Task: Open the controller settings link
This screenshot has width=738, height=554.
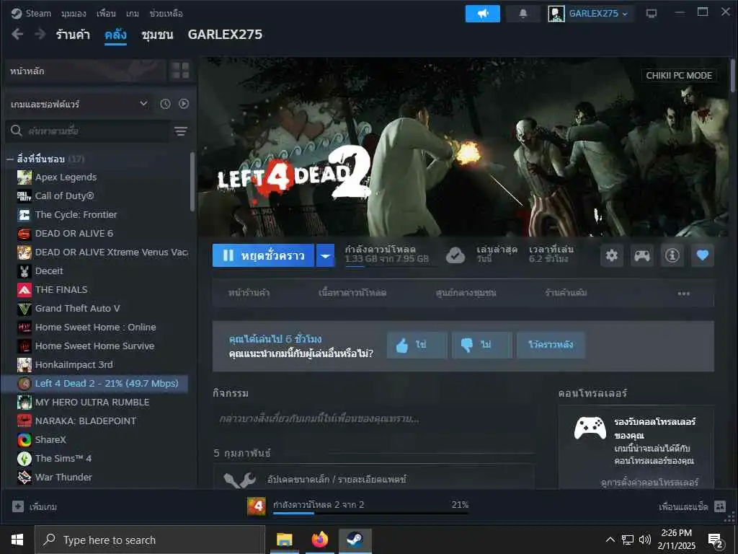Action: click(x=649, y=483)
